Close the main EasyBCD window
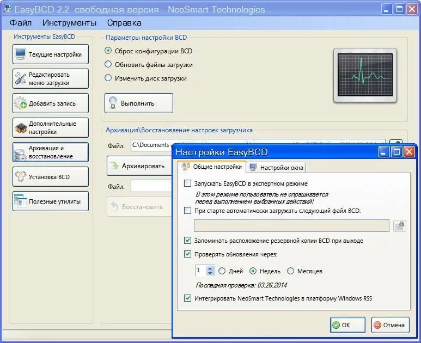Image resolution: width=421 pixels, height=343 pixels. point(412,9)
